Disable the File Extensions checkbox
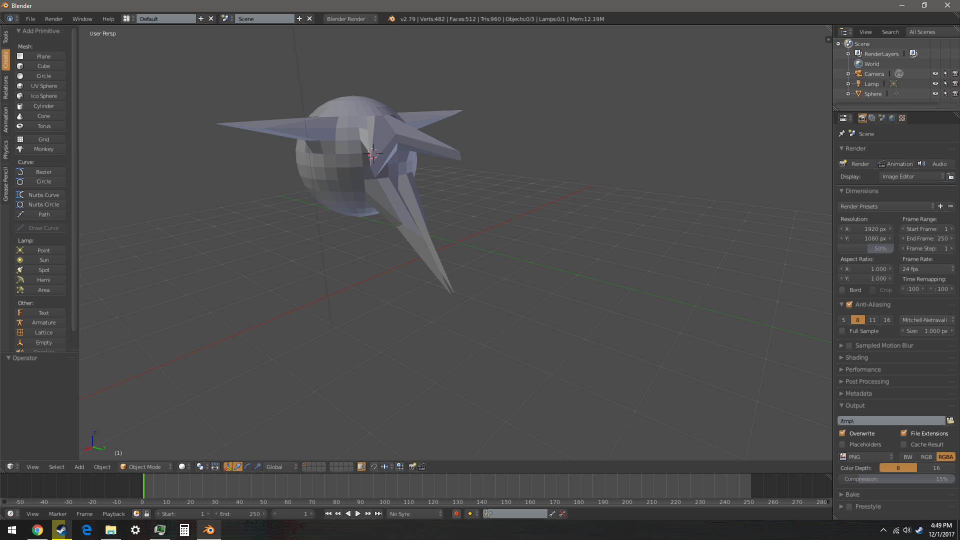960x540 pixels. click(904, 433)
